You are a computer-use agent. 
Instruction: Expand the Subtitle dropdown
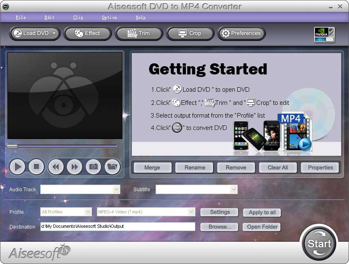click(x=234, y=190)
